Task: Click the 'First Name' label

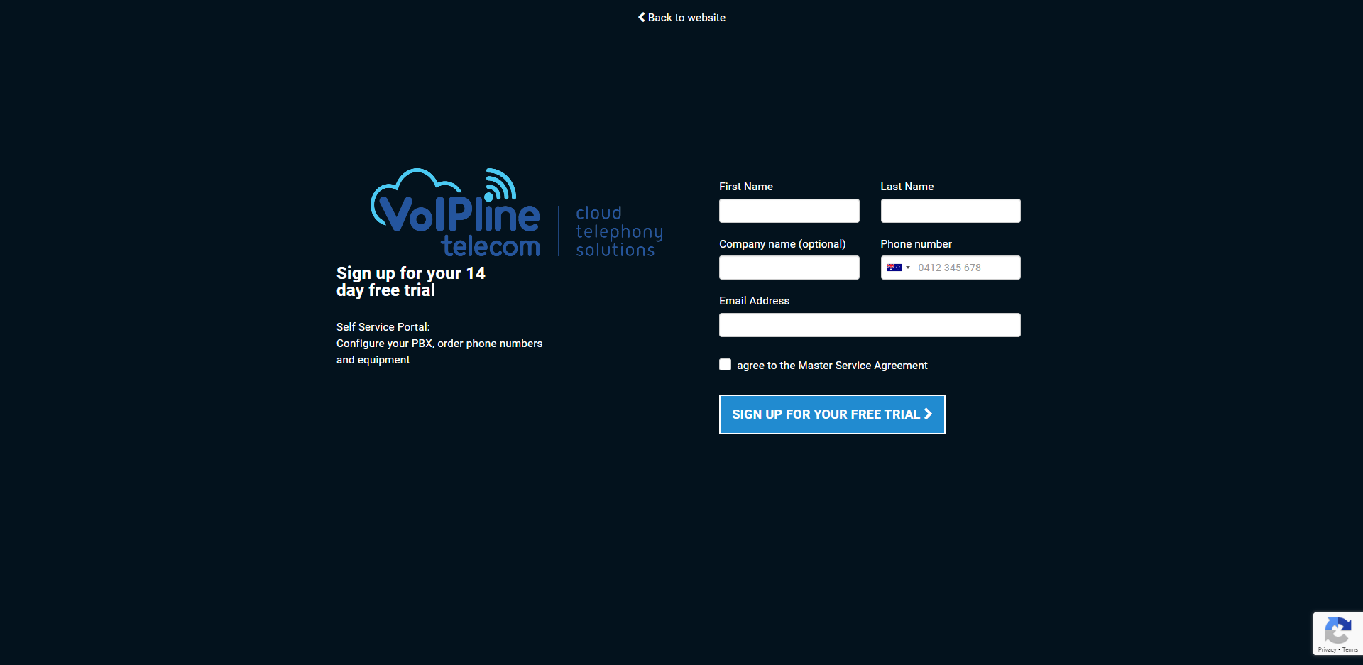Action: [x=746, y=187]
